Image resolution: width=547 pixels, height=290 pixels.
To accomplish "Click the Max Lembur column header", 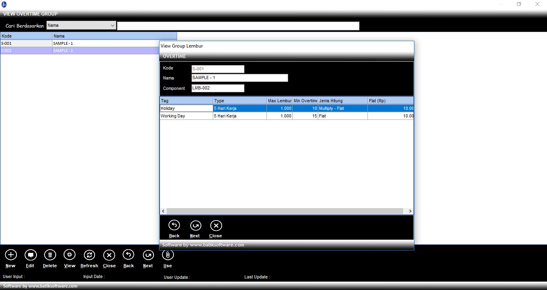I will pos(279,101).
